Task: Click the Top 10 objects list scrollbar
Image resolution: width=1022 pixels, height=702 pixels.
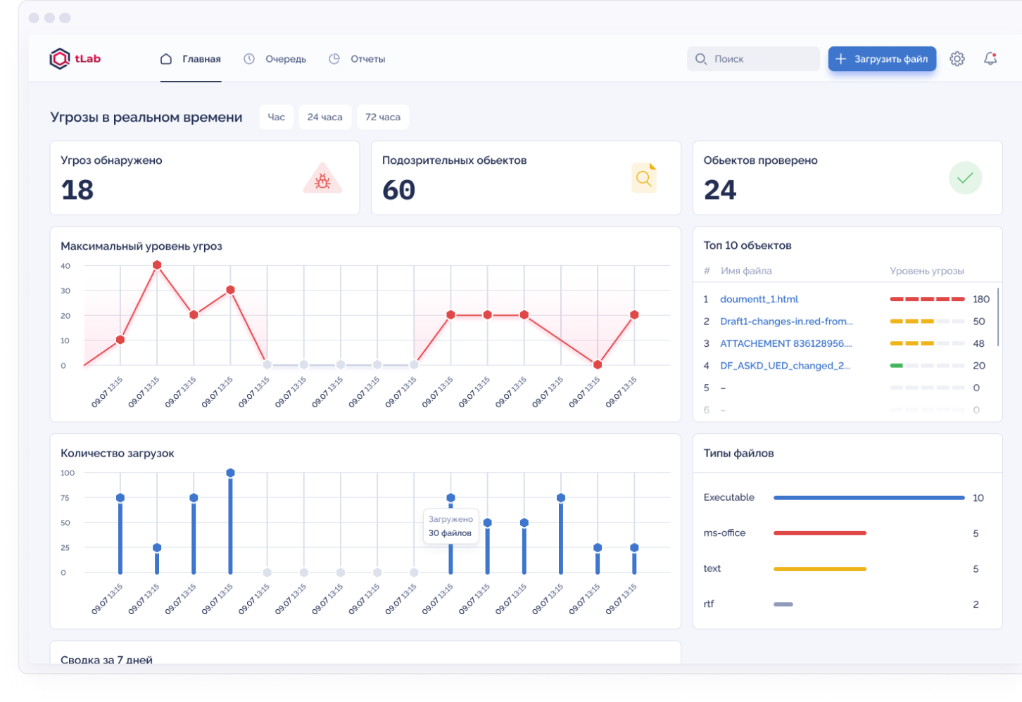Action: pos(998,317)
